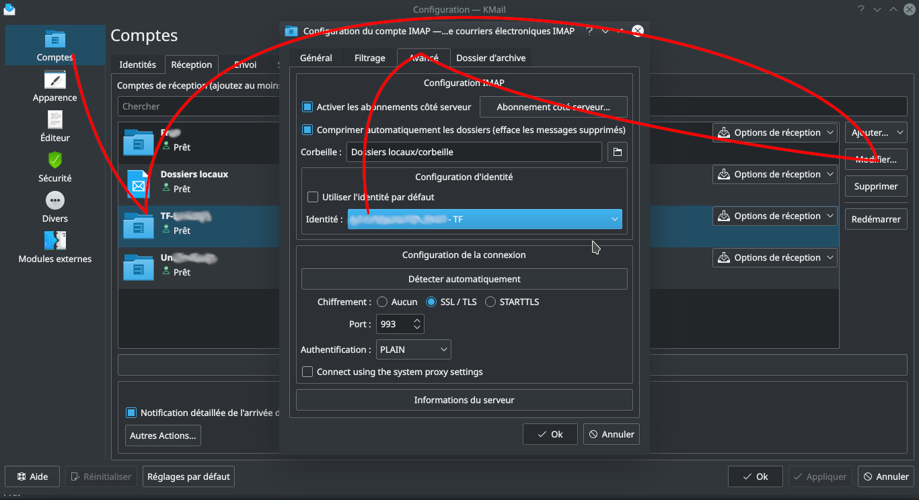This screenshot has width=919, height=500.
Task: Toggle Activer les abonnements côté serveur
Action: click(307, 107)
